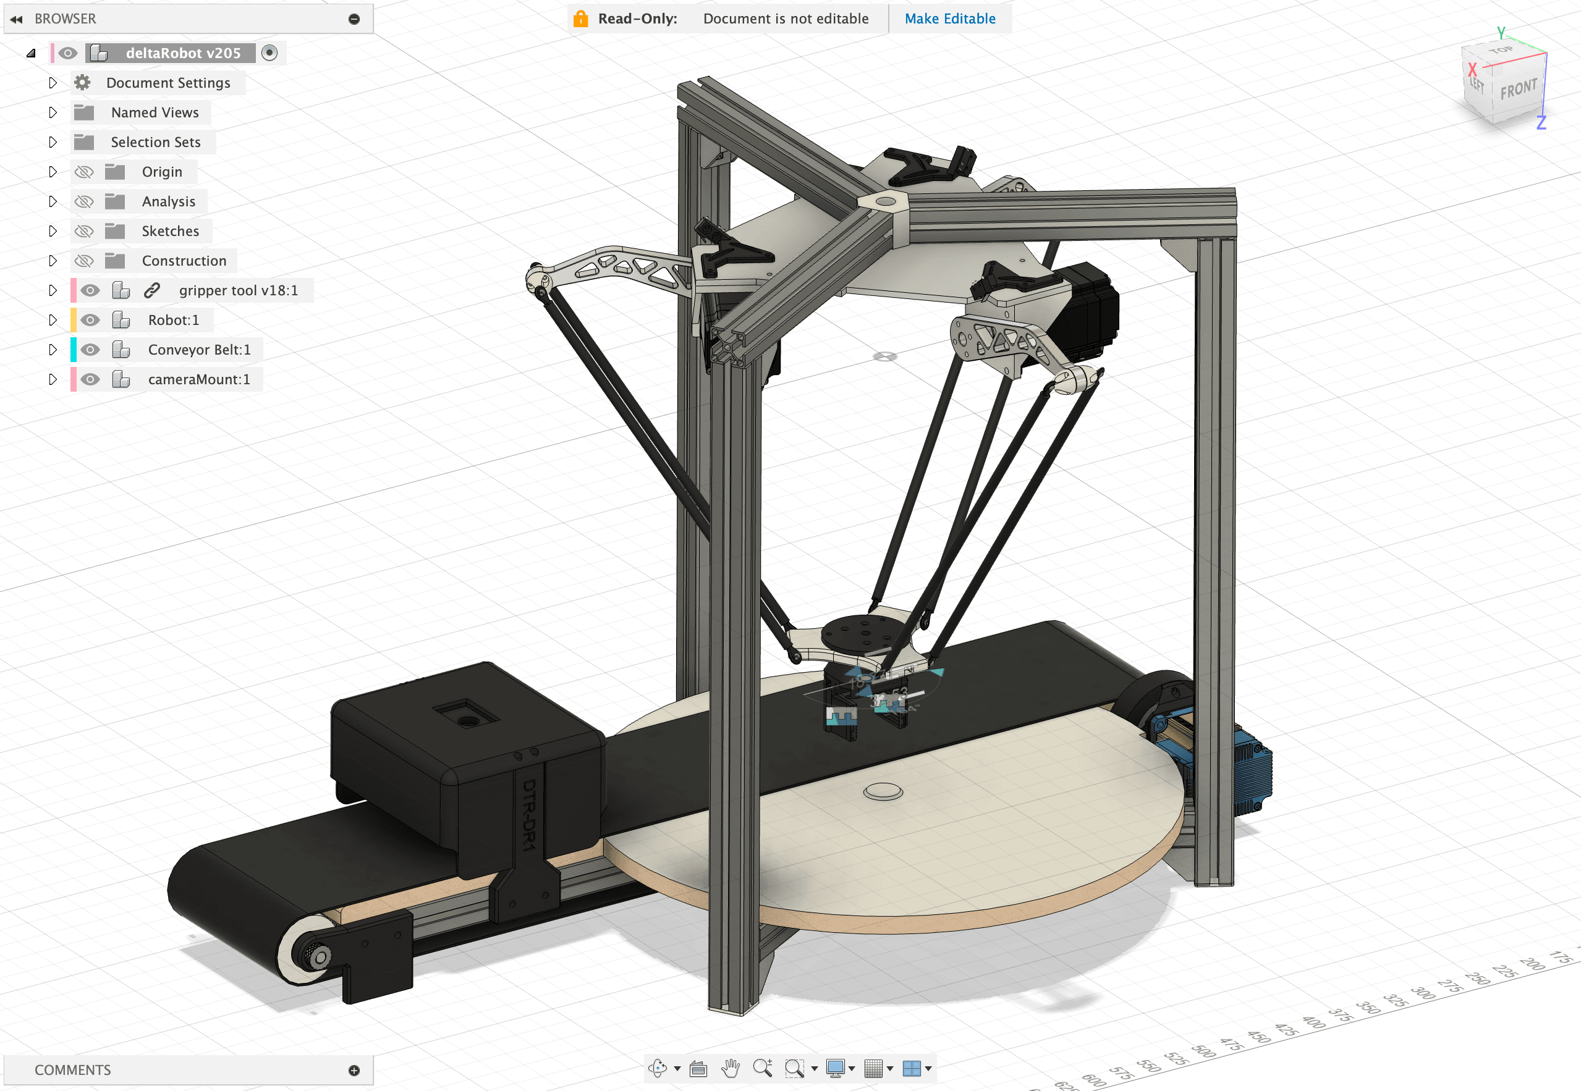Collapse the deltaRobot v205 root node
The width and height of the screenshot is (1581, 1091).
click(31, 53)
